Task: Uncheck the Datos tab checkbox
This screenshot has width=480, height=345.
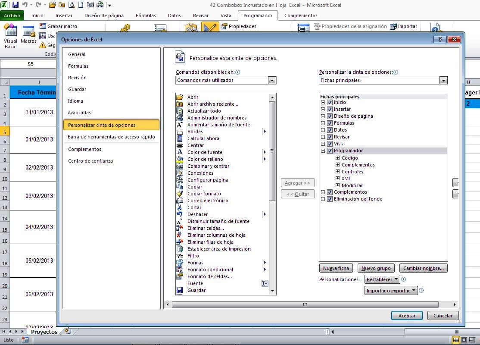Action: 330,130
